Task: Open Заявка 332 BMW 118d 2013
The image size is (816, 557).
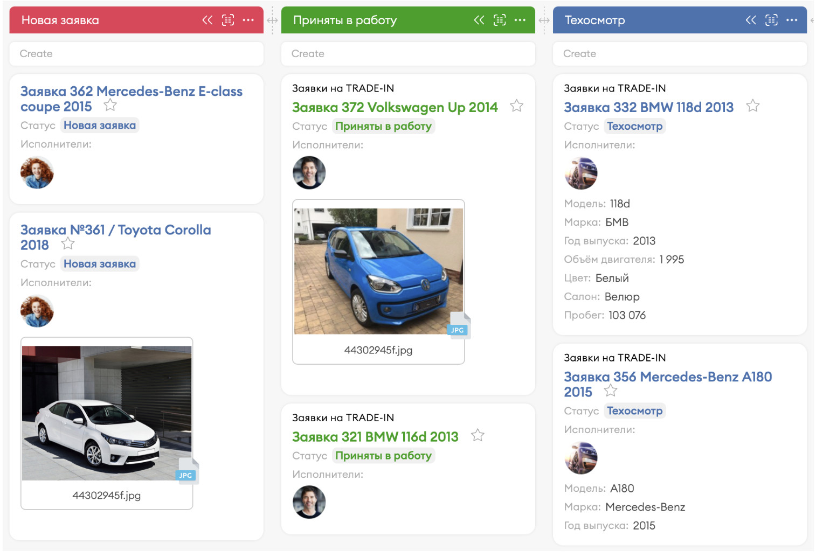Action: click(649, 107)
